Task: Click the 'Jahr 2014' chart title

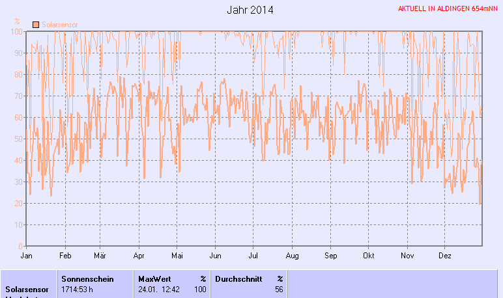Action: point(250,10)
